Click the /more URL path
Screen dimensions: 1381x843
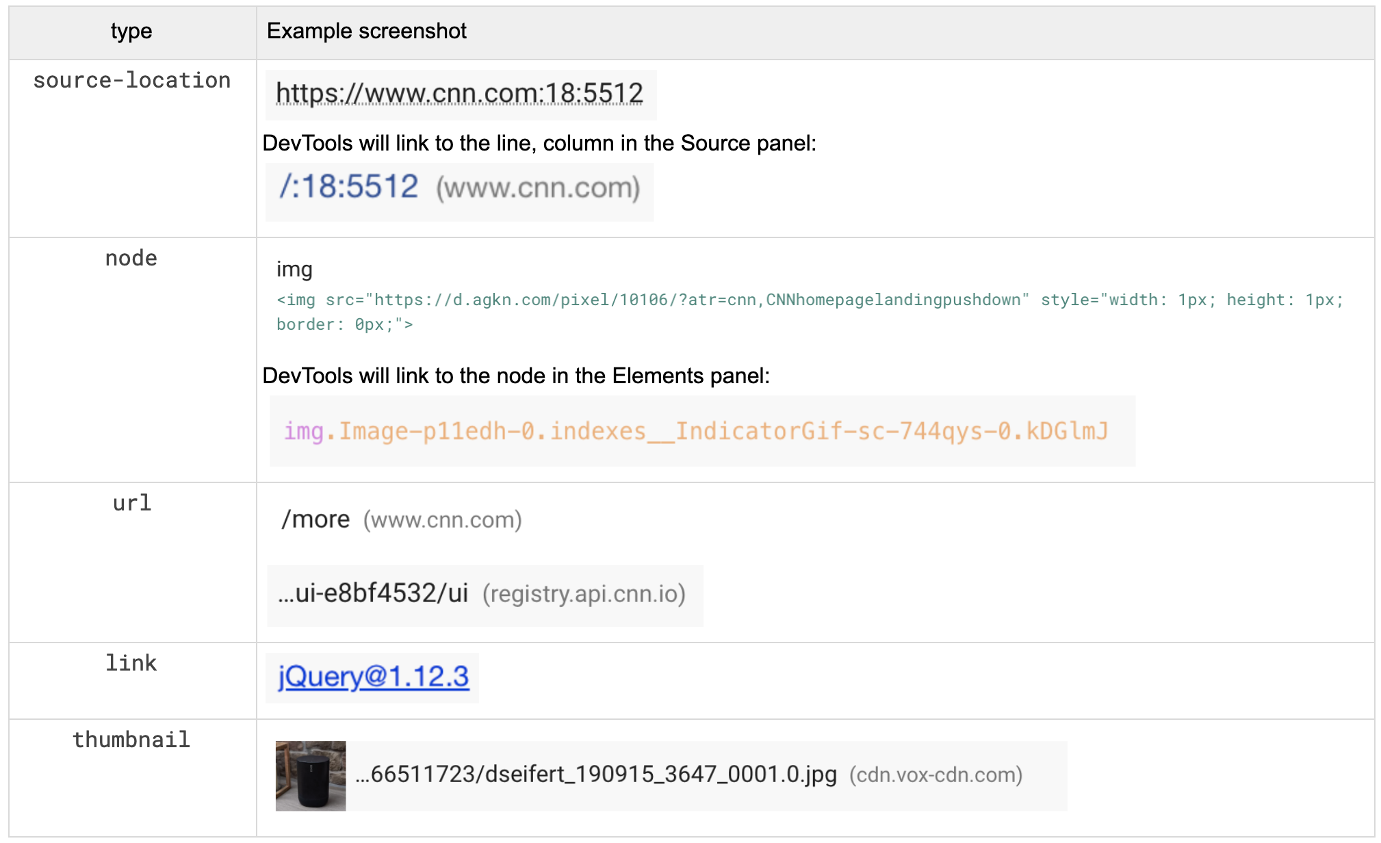coord(315,520)
